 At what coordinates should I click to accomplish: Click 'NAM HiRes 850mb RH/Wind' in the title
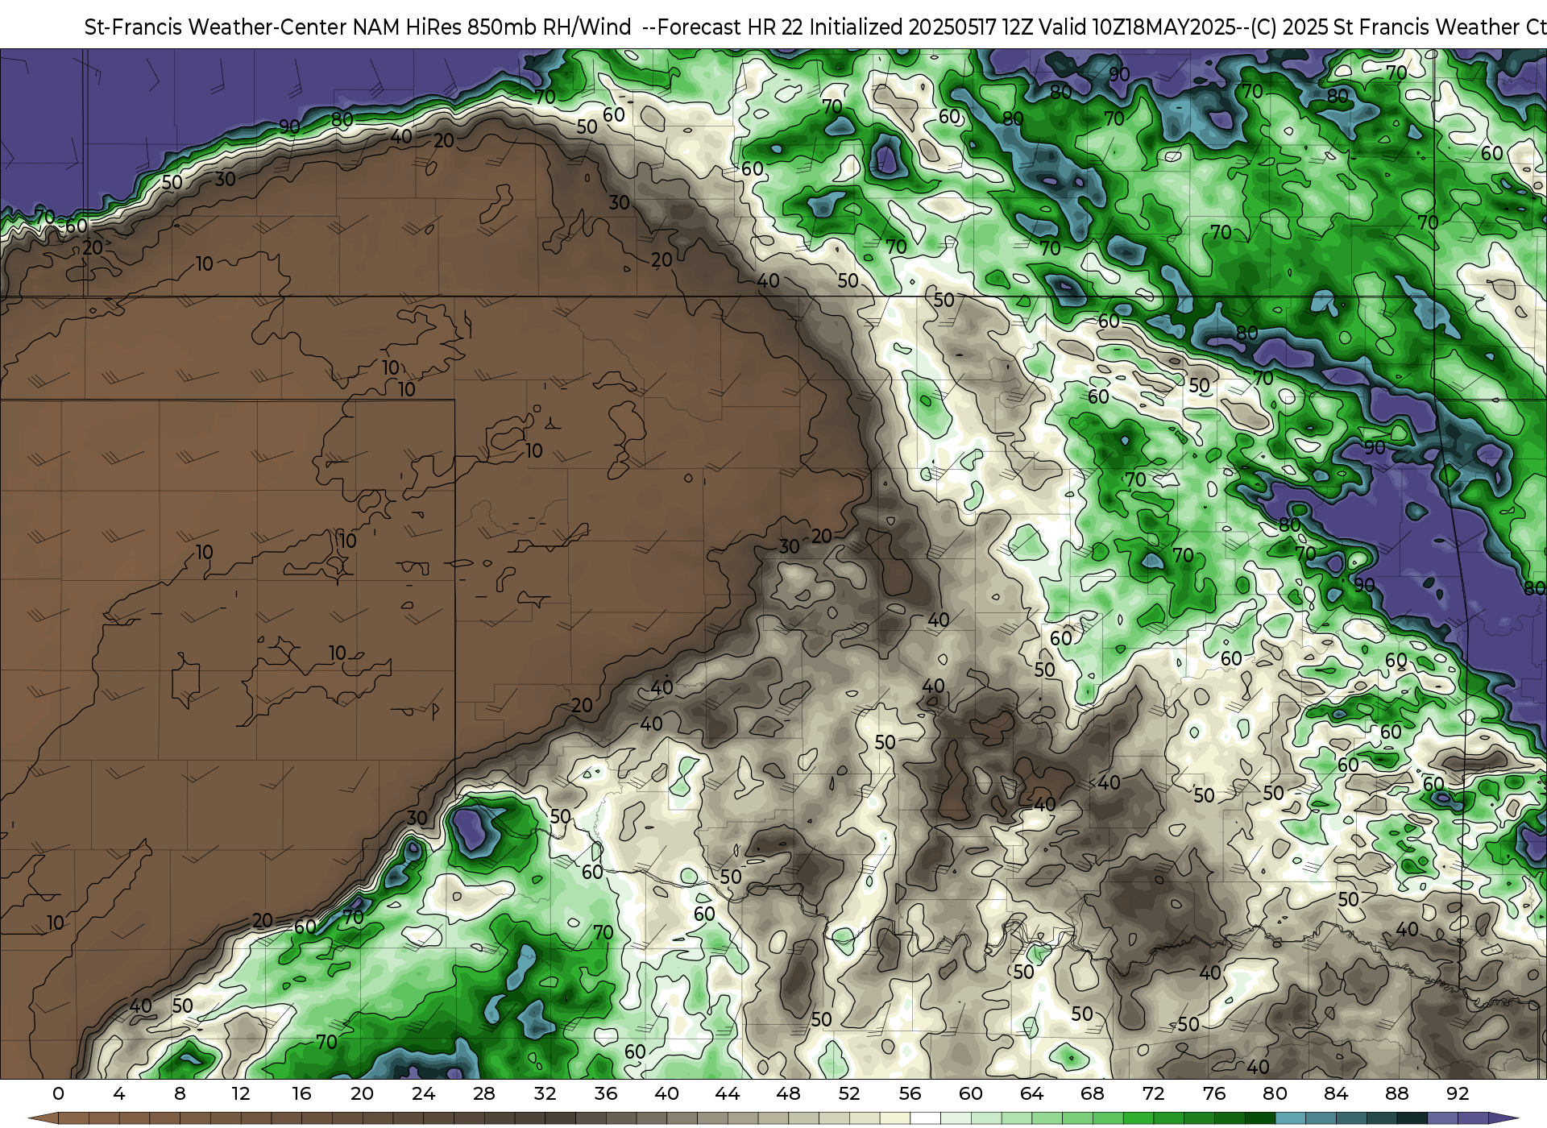pos(492,27)
